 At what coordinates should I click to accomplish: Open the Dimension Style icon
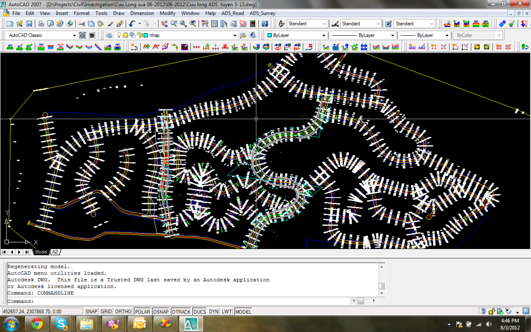(x=335, y=24)
